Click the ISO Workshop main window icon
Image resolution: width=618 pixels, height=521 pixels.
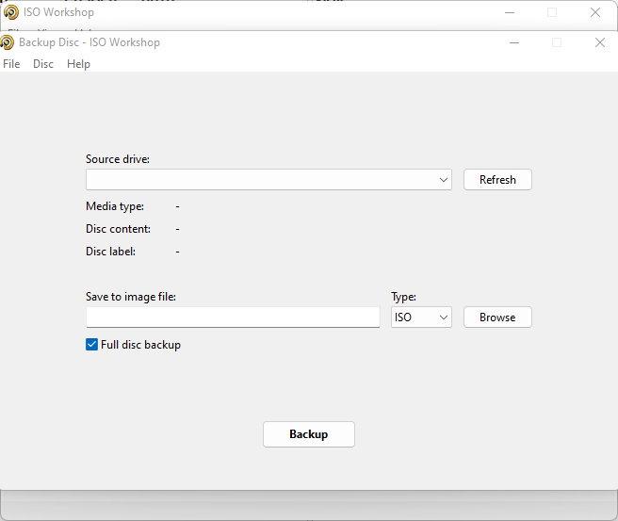(11, 12)
